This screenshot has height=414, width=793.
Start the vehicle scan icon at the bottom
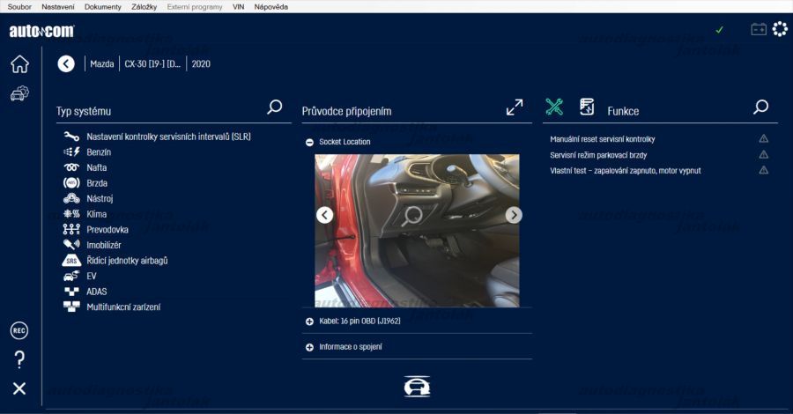418,387
